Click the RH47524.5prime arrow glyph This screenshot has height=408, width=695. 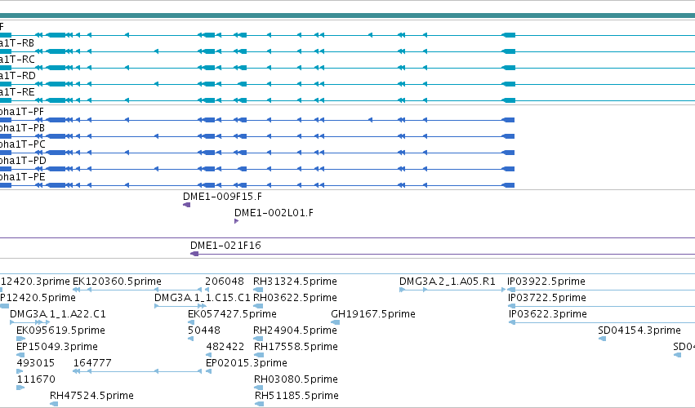[54, 404]
